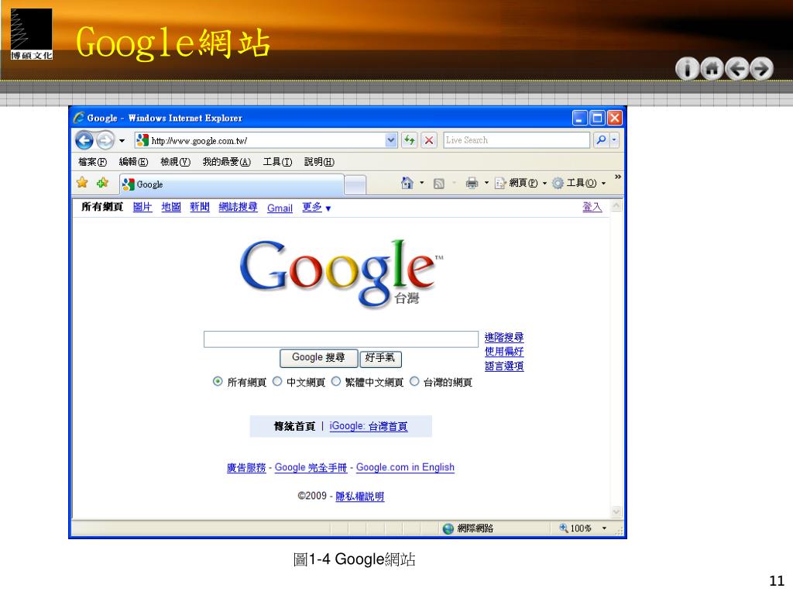Open the 隱私權說明 privacy link
The image size is (793, 595).
360,497
